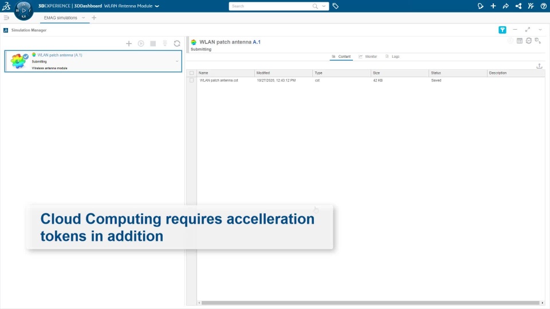Click the 10/27/2020, 12:43:12 PM cell
This screenshot has height=309, width=550.
tap(276, 81)
